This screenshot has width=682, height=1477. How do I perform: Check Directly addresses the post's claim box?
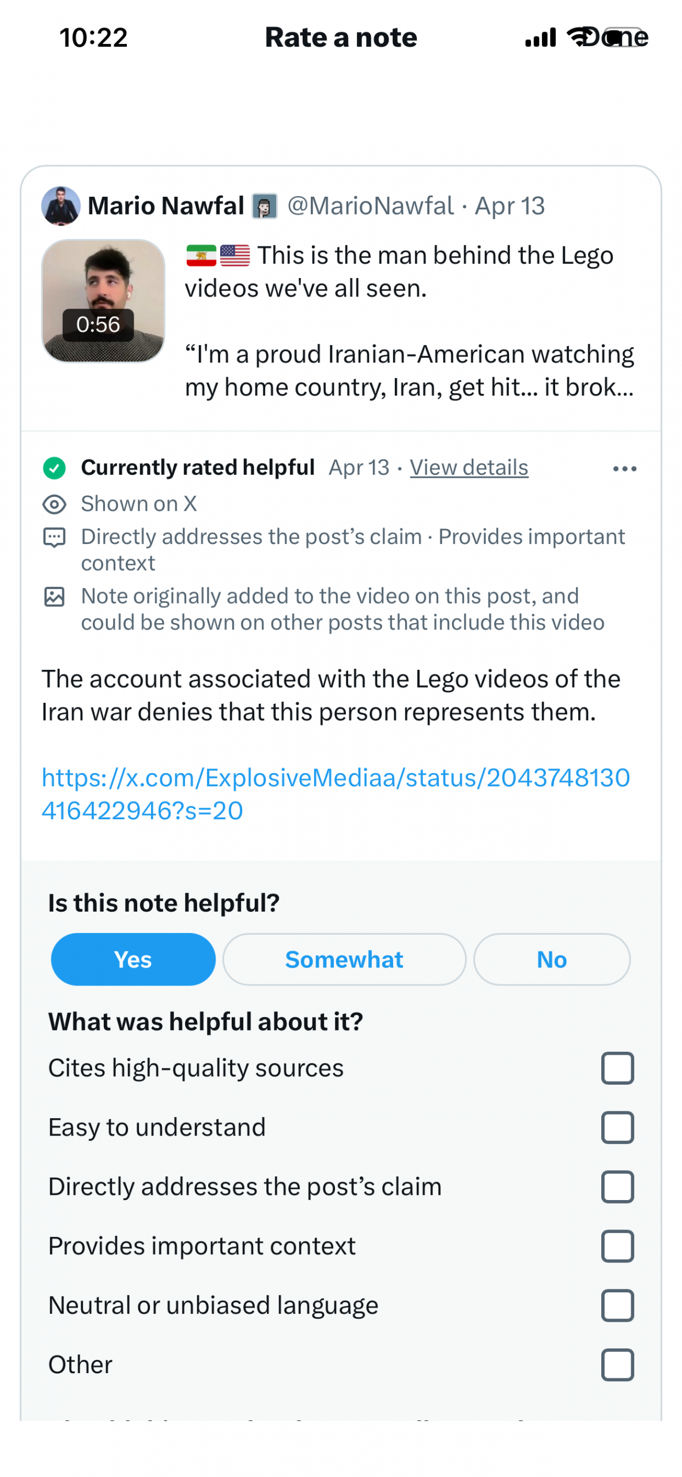pyautogui.click(x=617, y=1186)
